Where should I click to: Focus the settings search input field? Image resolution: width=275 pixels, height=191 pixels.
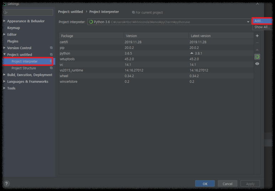point(28,12)
